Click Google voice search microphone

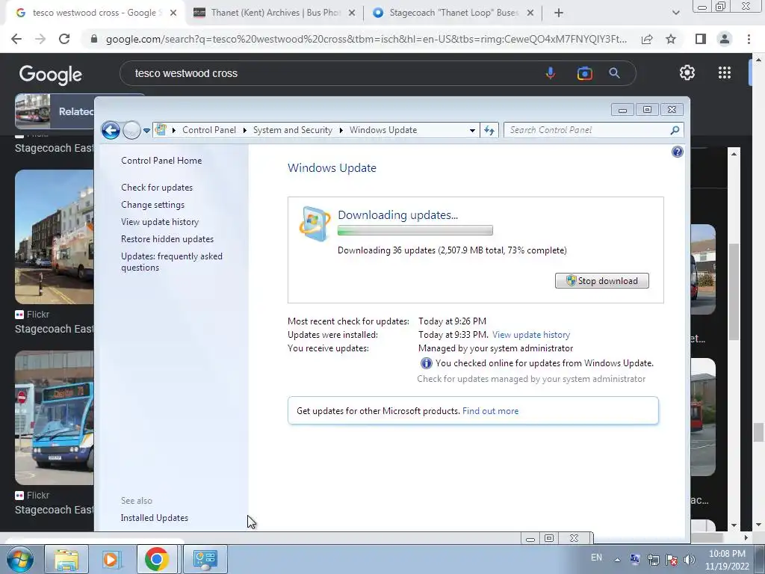coord(551,73)
